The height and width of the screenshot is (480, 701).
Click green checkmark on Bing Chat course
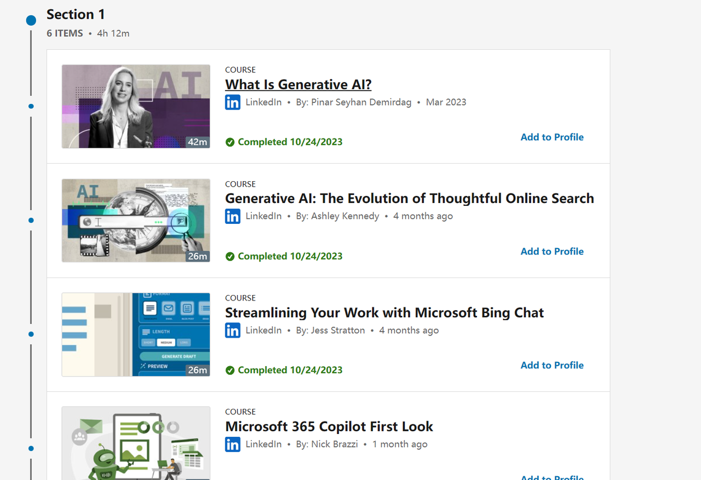[x=230, y=371]
